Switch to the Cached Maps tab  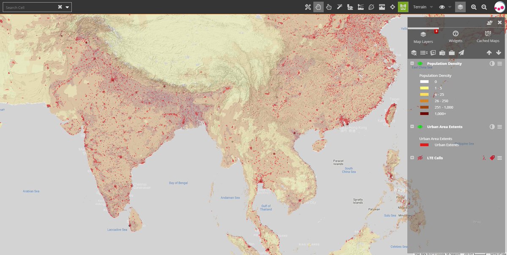point(488,37)
